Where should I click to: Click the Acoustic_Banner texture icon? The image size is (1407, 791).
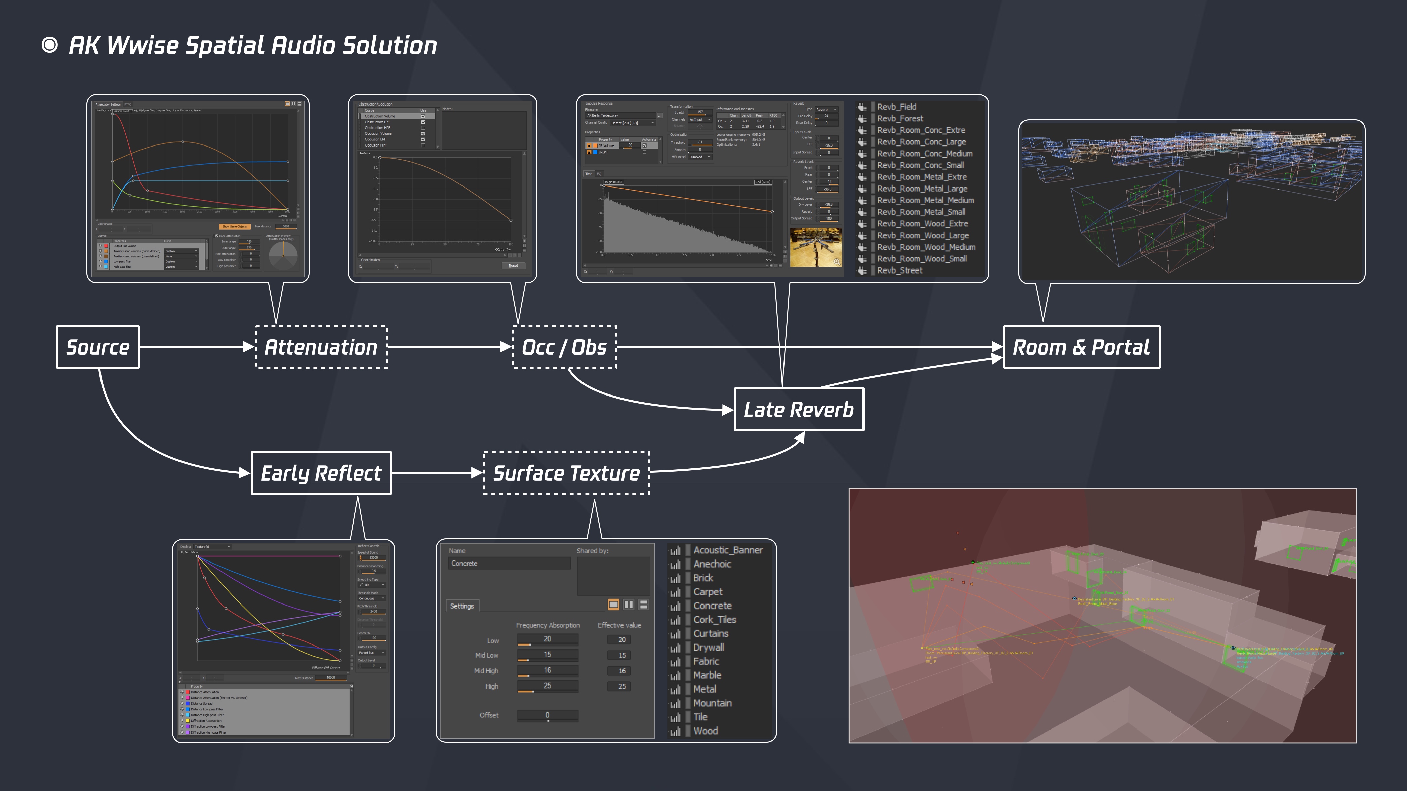point(676,550)
